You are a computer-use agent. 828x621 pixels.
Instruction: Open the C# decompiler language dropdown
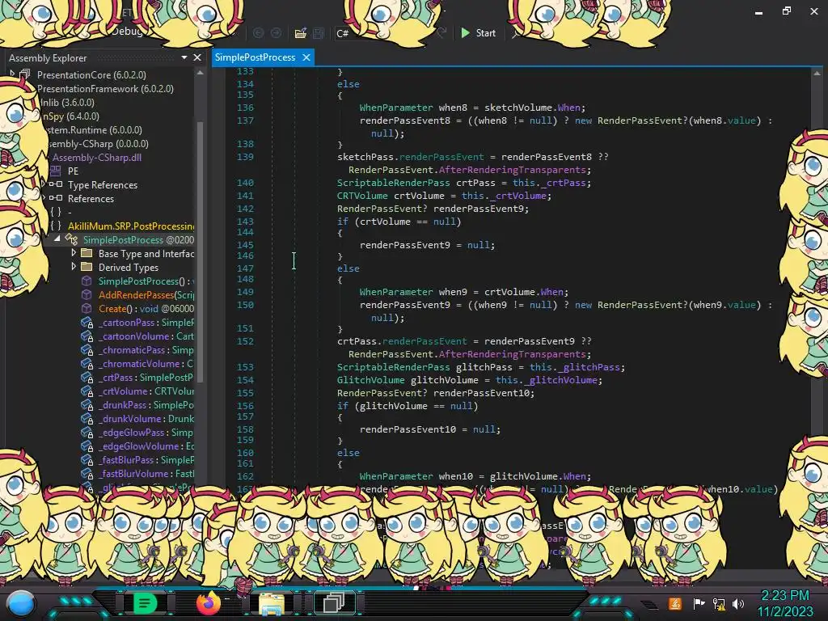(x=343, y=33)
